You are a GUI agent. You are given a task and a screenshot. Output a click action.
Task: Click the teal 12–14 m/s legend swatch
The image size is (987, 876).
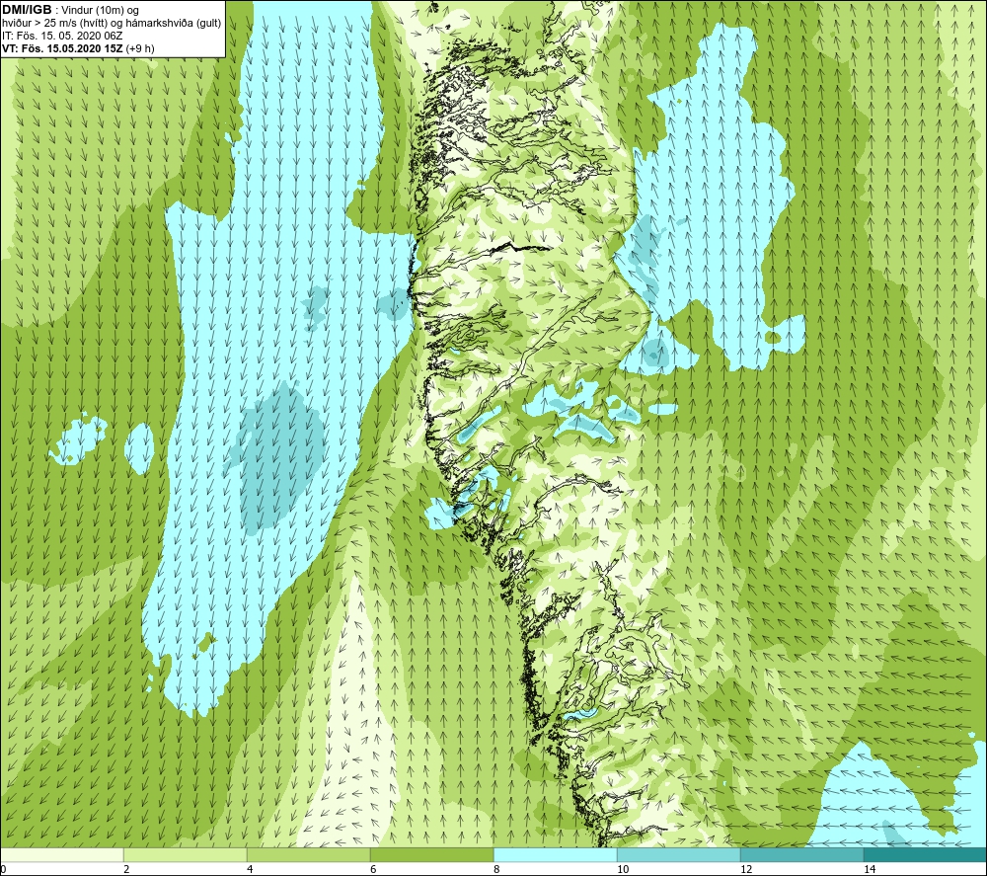click(x=801, y=854)
